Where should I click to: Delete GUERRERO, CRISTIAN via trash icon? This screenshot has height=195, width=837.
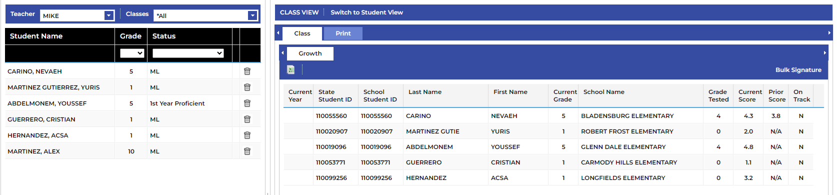coord(247,119)
